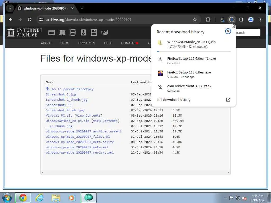View Contents of Virtual PC.zip
This screenshot has width=271, height=203.
tap(88, 116)
